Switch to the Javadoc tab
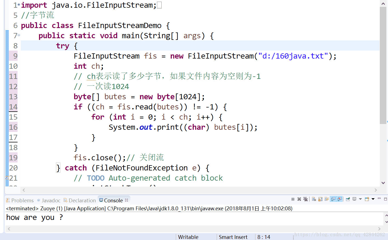This screenshot has width=388, height=240. pos(49,200)
